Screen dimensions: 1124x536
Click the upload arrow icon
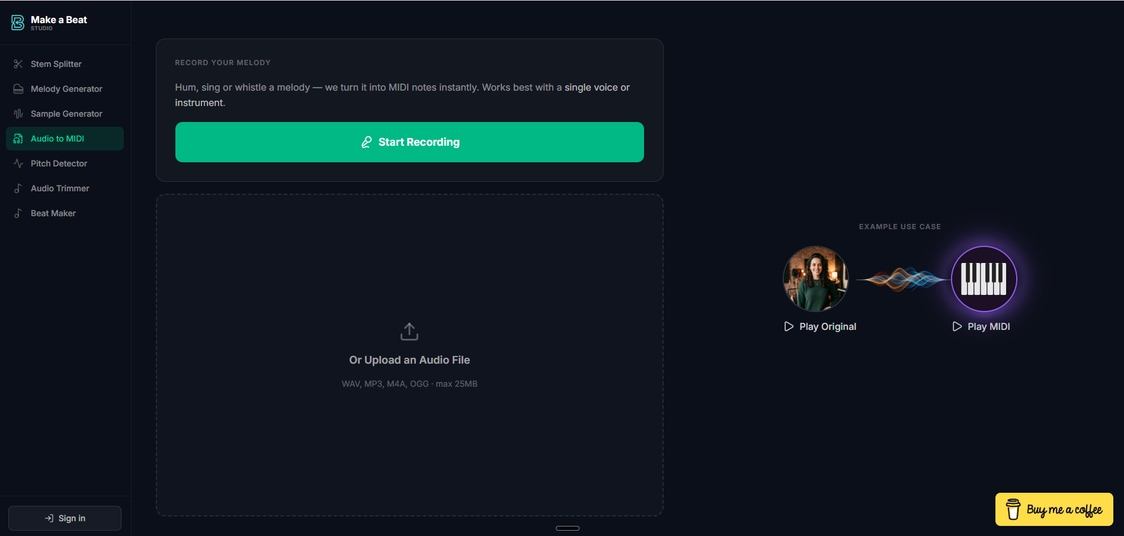pos(409,332)
